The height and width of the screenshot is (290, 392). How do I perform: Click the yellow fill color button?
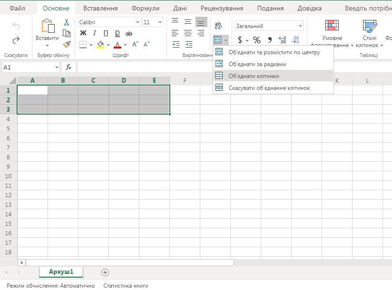tap(100, 45)
